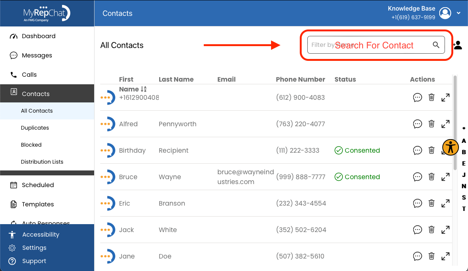
Task: Add a new contact with the add-person icon
Action: 457,45
